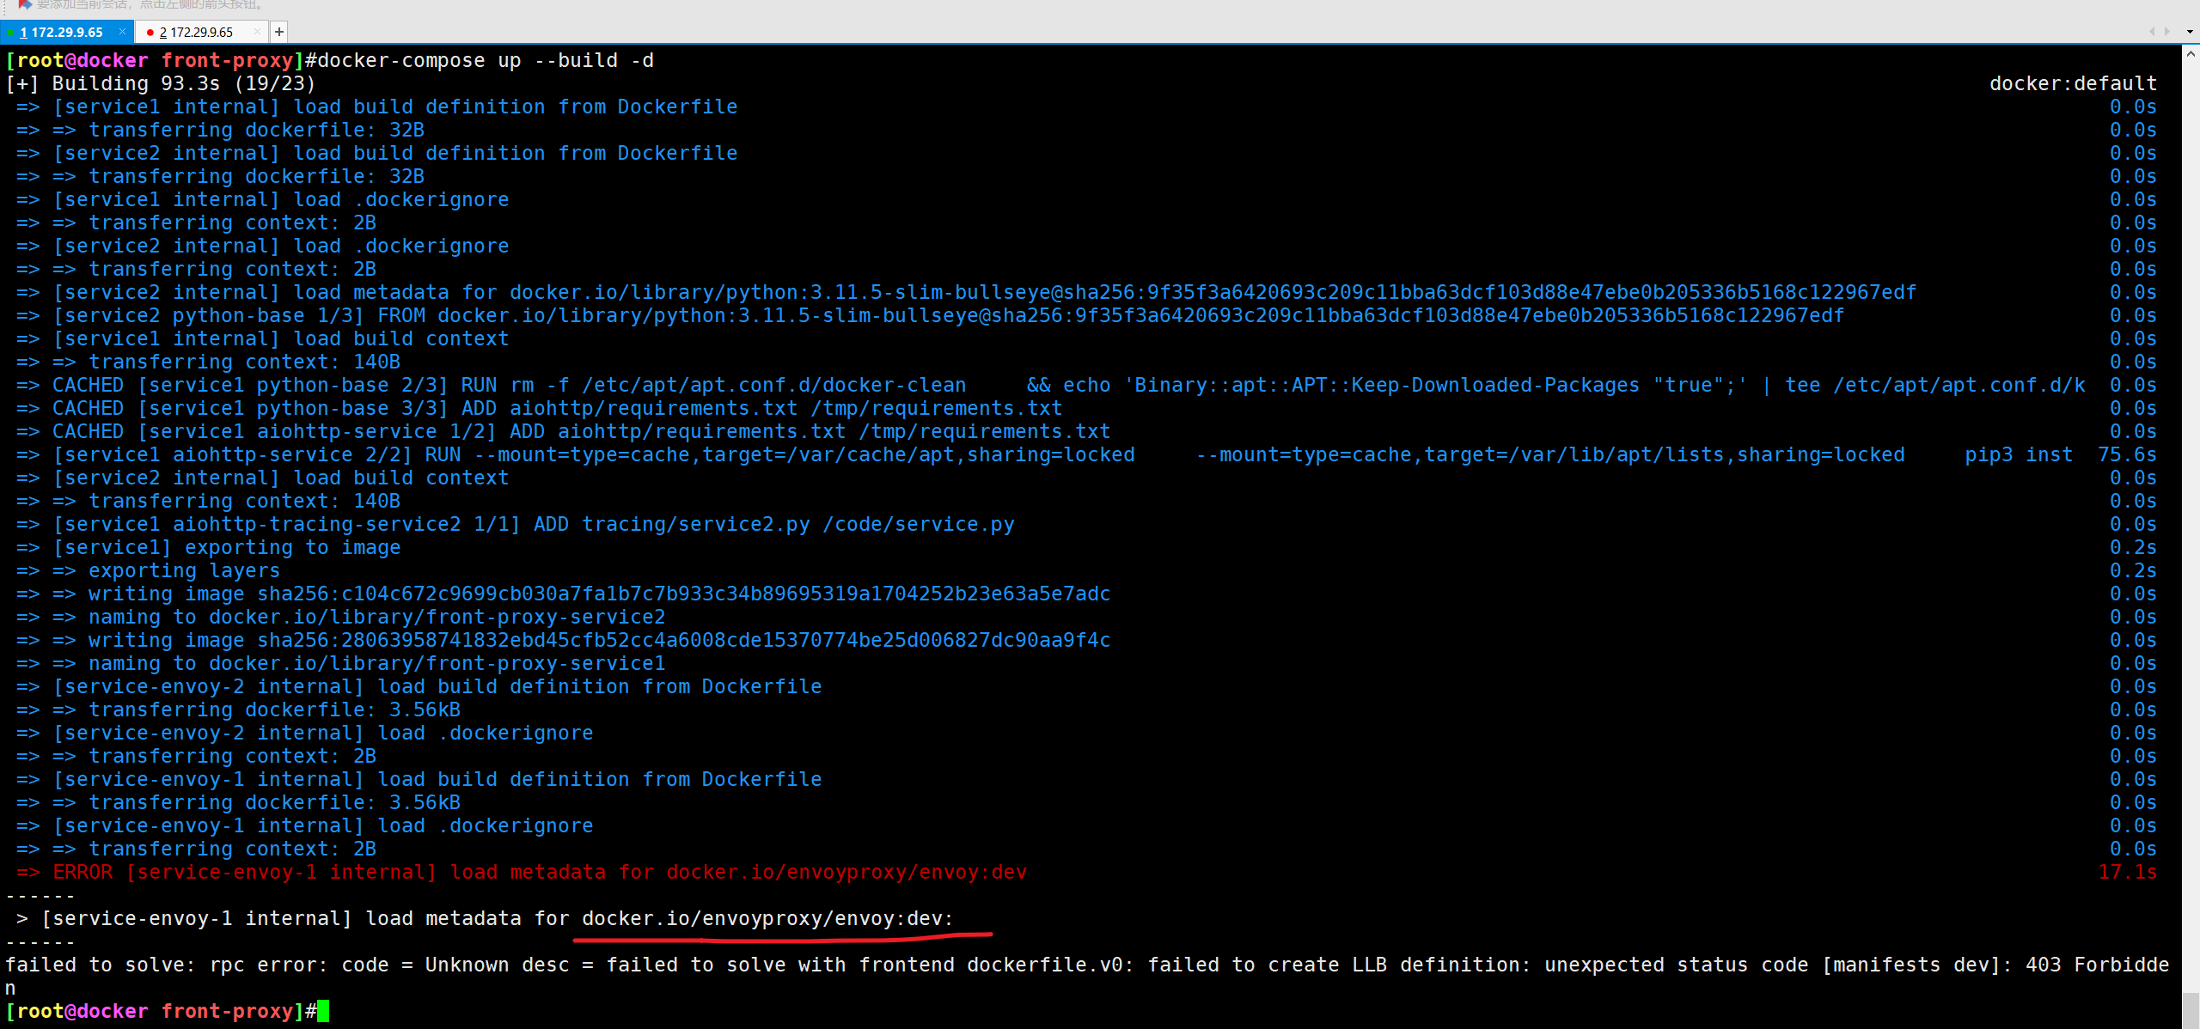
Task: Click '[service-envoy-2 internal] load build definition' line
Action: click(437, 686)
